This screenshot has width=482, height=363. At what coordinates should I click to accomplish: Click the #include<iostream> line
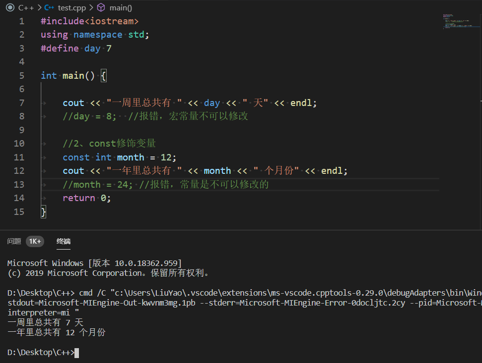coord(90,21)
